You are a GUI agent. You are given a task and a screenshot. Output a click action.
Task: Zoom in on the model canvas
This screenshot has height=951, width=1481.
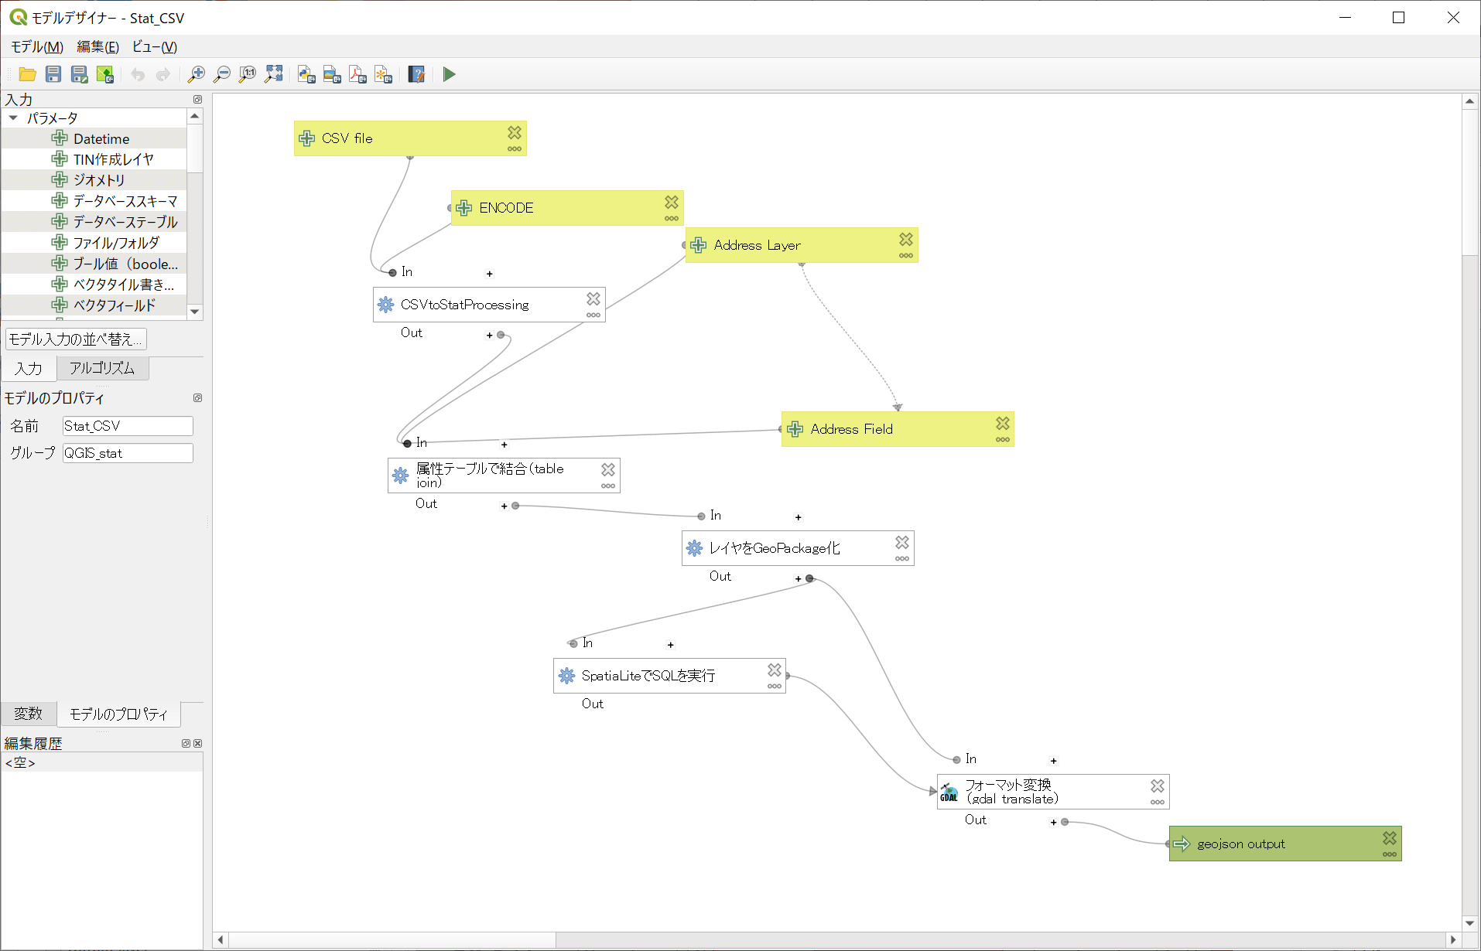point(197,74)
